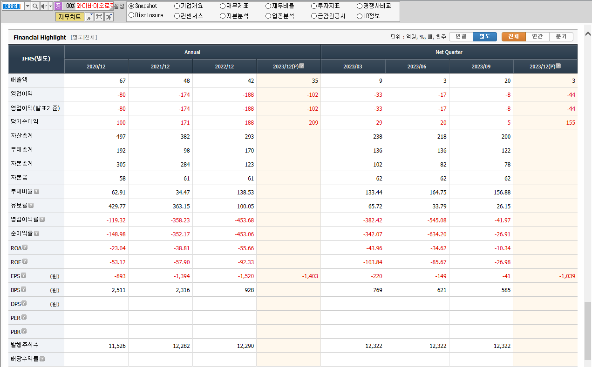592x367 pixels.
Task: Select the 기업개요 radio button
Action: [177, 6]
